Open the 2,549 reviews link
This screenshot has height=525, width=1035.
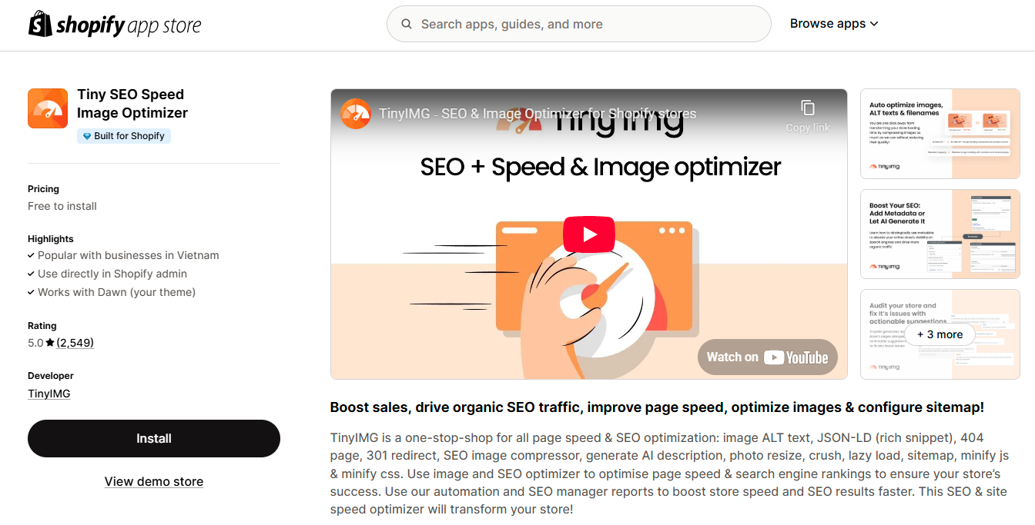[75, 342]
